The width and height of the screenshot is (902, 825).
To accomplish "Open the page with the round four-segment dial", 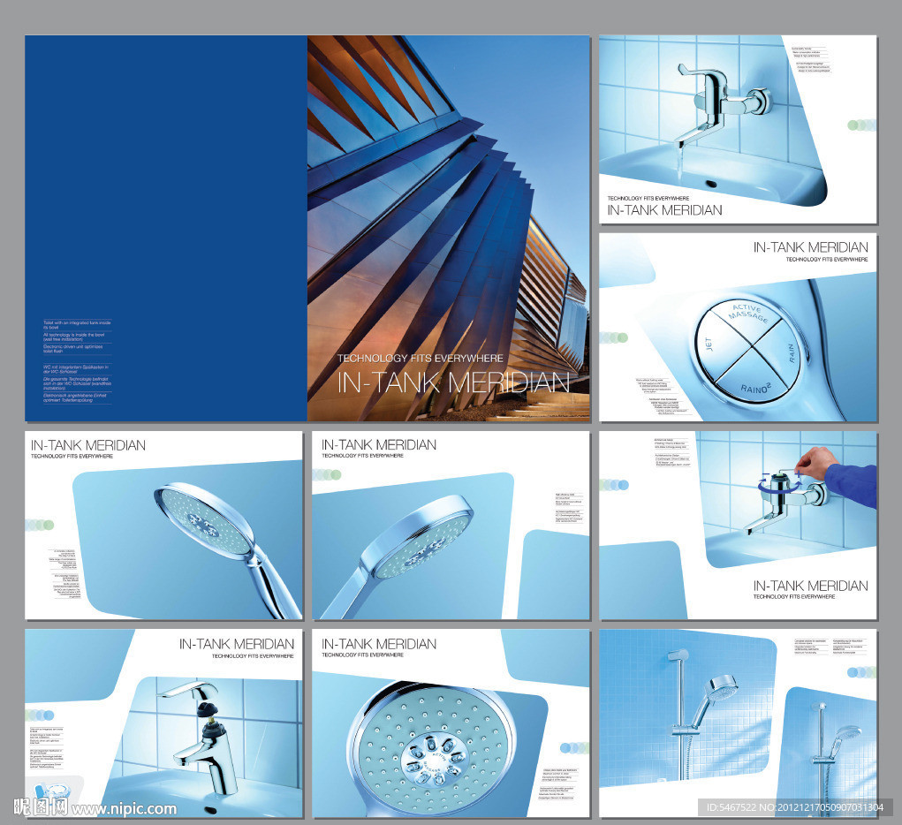I will pos(738,328).
